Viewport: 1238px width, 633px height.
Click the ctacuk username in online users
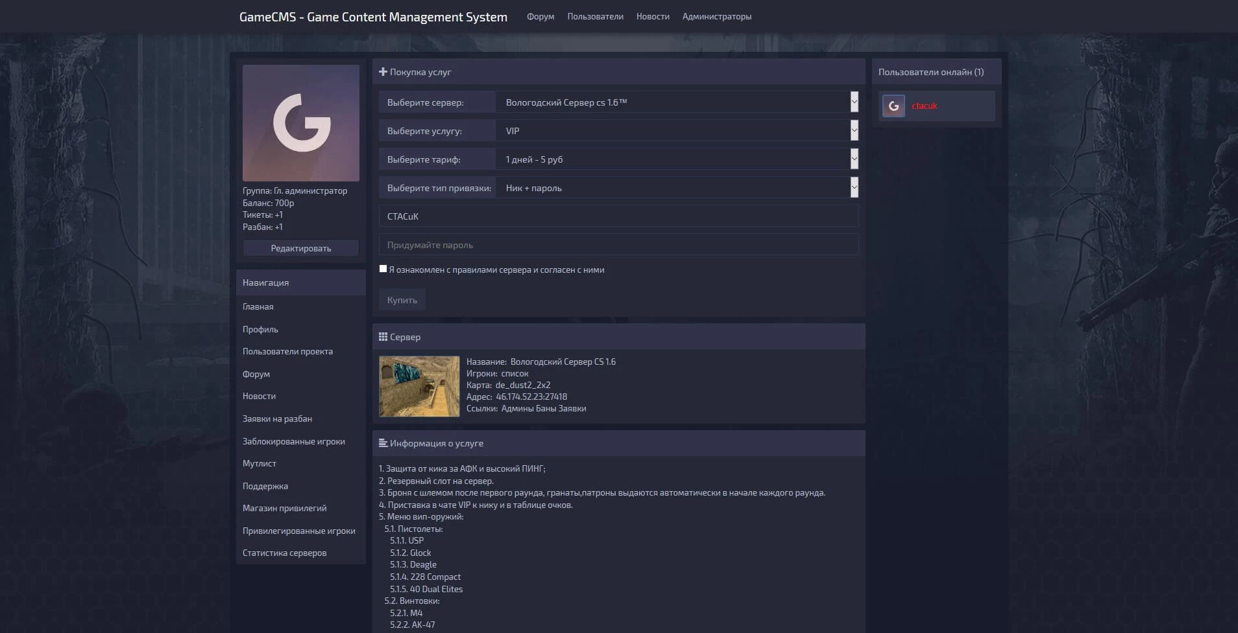925,106
